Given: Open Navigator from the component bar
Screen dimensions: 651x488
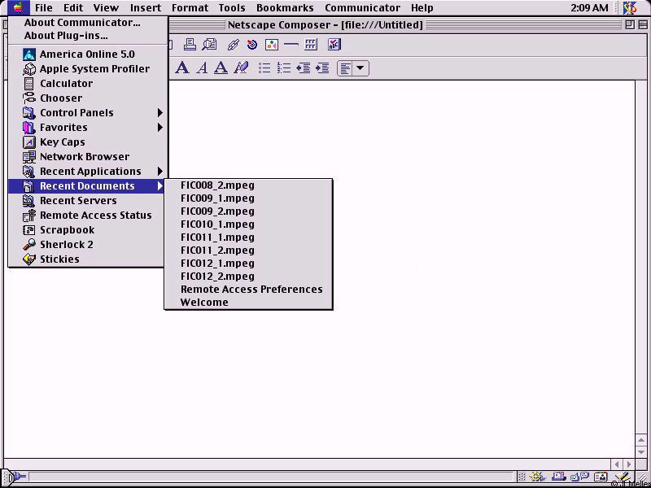Looking at the screenshot, I should pos(538,477).
